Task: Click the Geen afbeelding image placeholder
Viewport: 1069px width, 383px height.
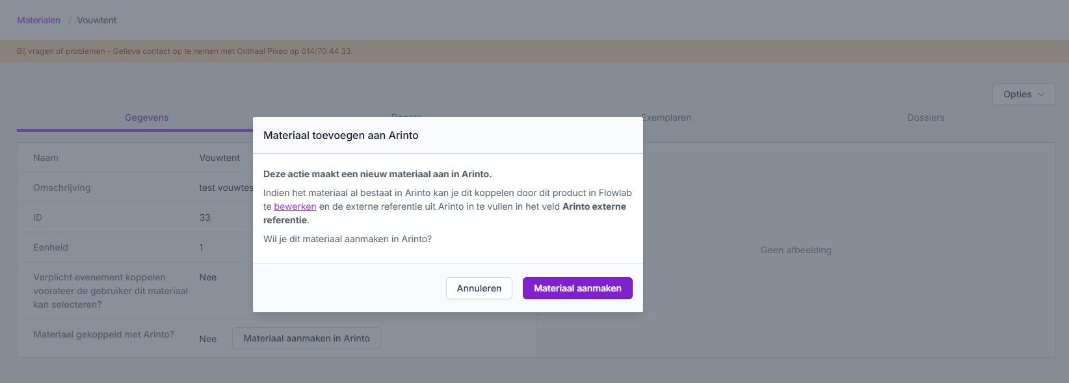Action: tap(796, 250)
